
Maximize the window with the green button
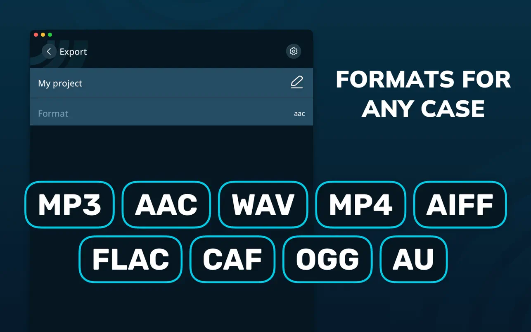tap(50, 35)
